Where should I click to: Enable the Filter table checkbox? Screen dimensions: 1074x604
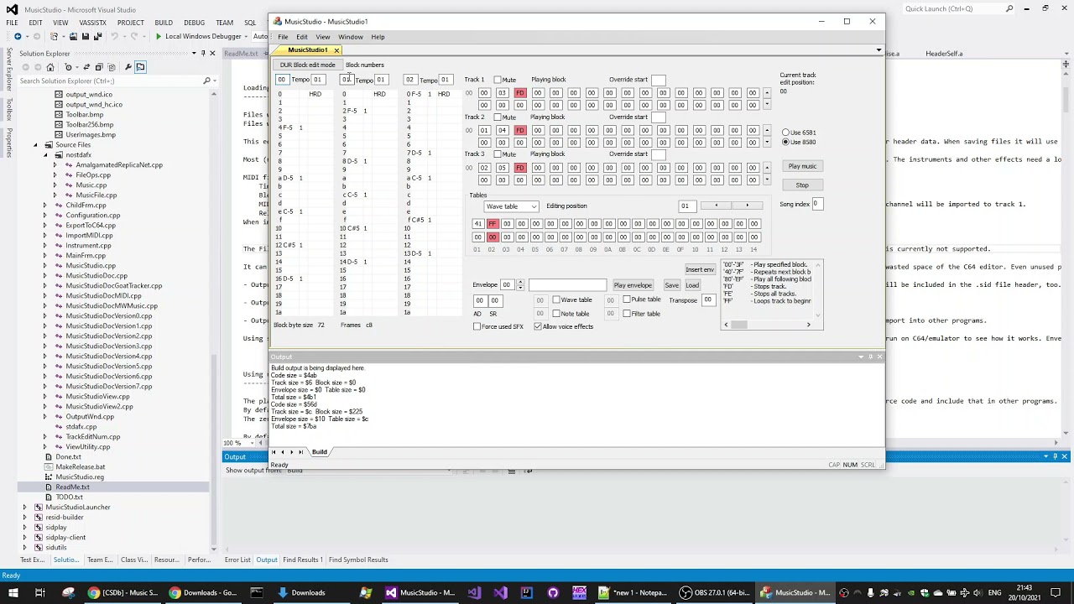point(627,314)
